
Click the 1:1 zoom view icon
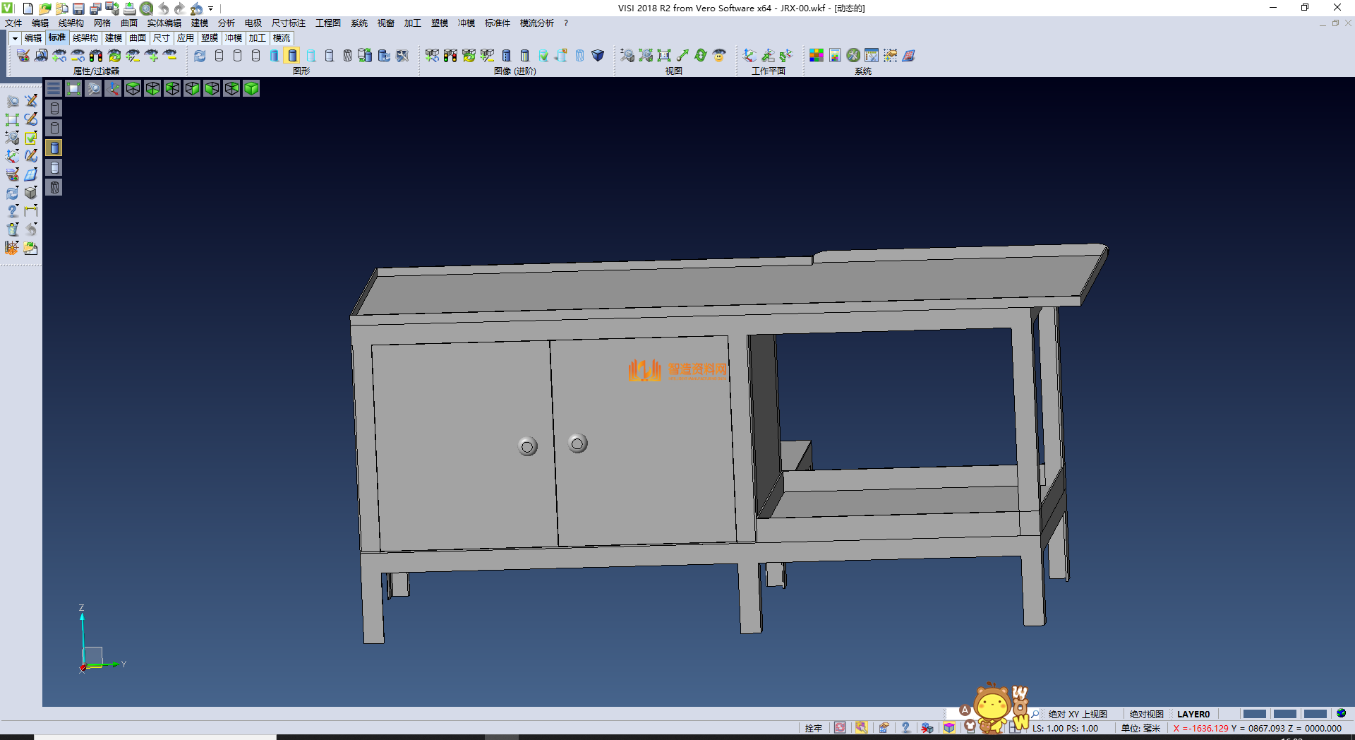[663, 56]
